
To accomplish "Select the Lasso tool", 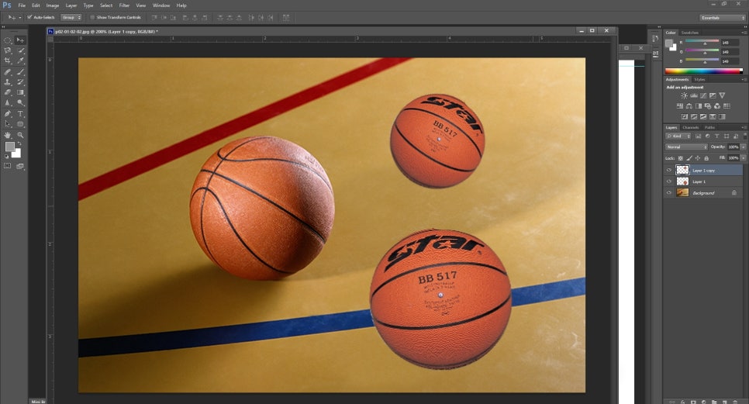I will (8, 50).
